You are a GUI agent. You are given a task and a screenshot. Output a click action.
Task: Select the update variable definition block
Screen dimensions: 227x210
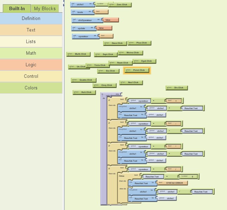pyautogui.click(x=81, y=28)
